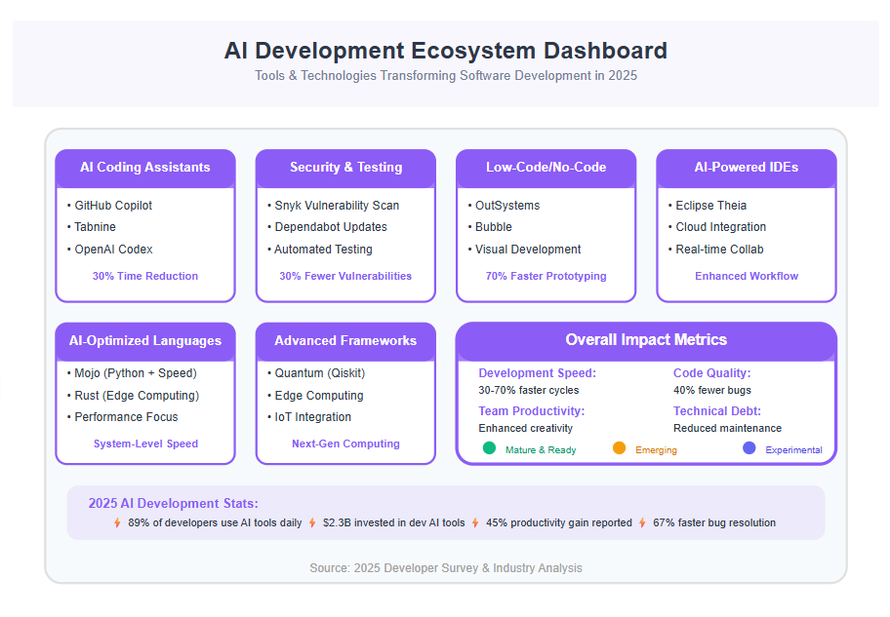The height and width of the screenshot is (617, 890).
Task: Click the Performance Focus item
Action: [123, 417]
